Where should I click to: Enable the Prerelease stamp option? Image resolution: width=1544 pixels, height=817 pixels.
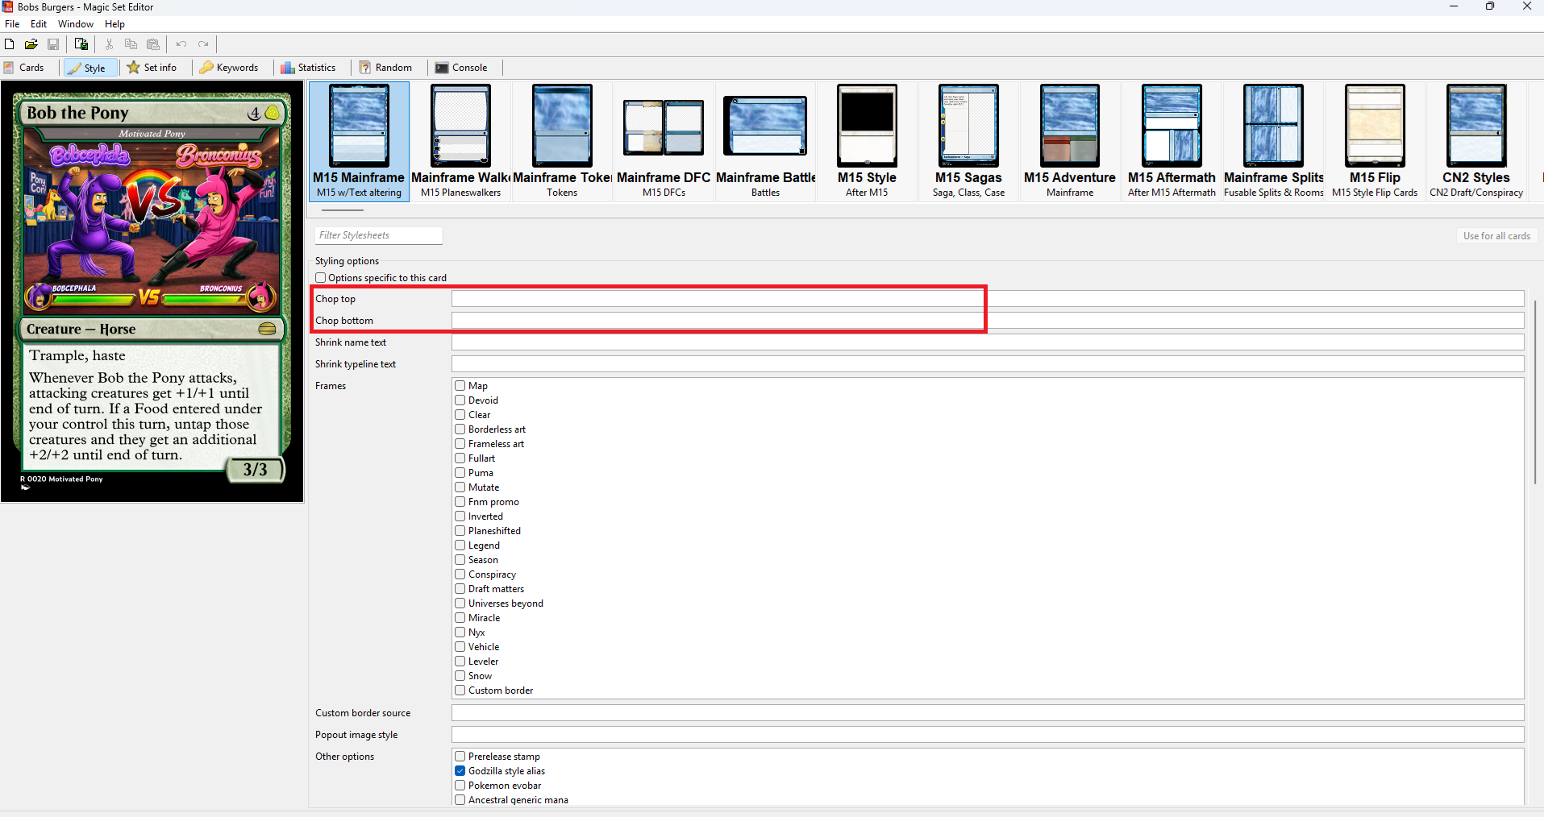tap(460, 757)
